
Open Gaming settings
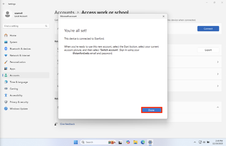(26, 89)
